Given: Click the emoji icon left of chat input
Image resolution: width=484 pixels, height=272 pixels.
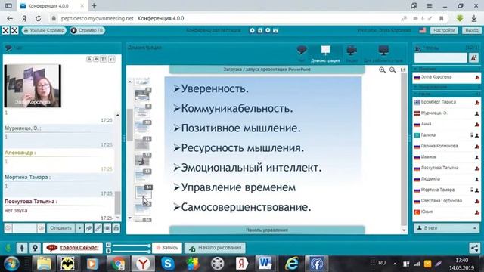Looking at the screenshot, I should 8,228.
